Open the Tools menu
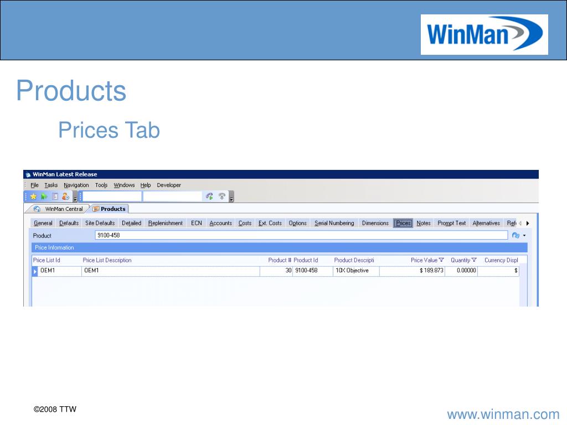 [x=101, y=185]
